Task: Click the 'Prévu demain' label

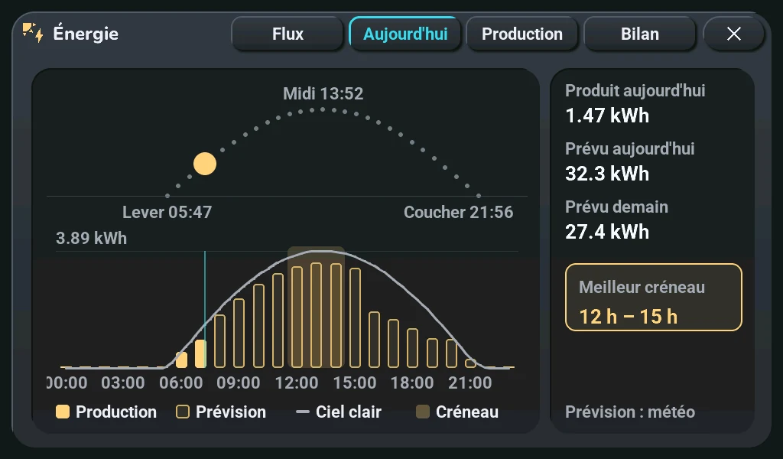Action: [617, 207]
